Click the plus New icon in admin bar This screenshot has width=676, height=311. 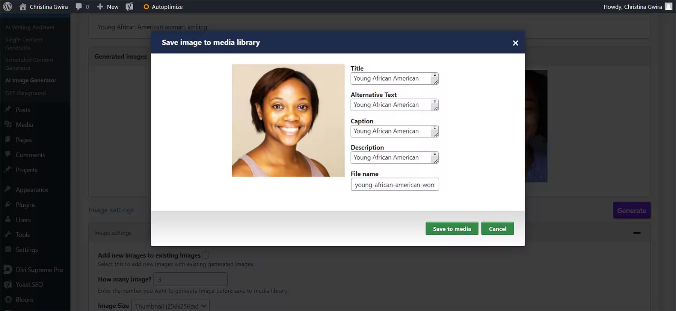coord(100,7)
